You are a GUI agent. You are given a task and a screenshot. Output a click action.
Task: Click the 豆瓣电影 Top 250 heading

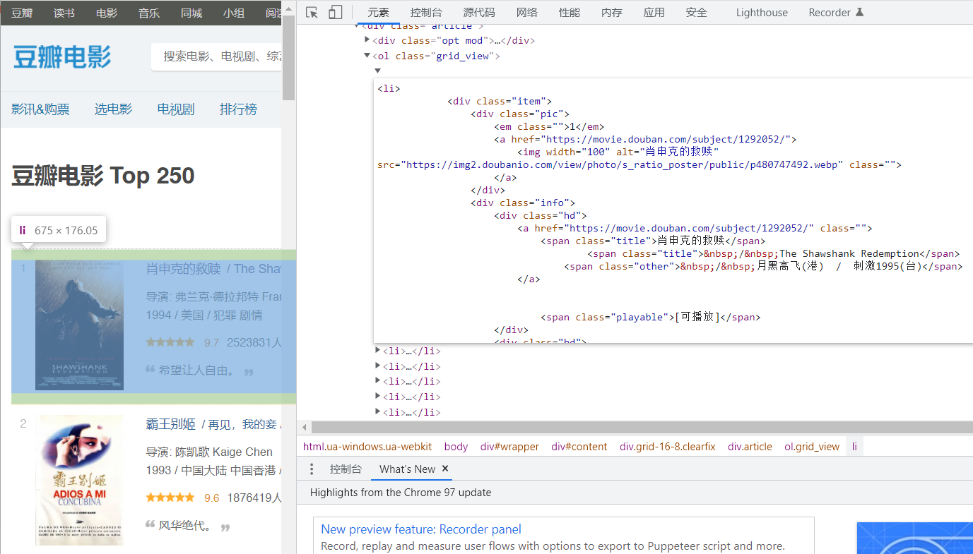tap(103, 176)
